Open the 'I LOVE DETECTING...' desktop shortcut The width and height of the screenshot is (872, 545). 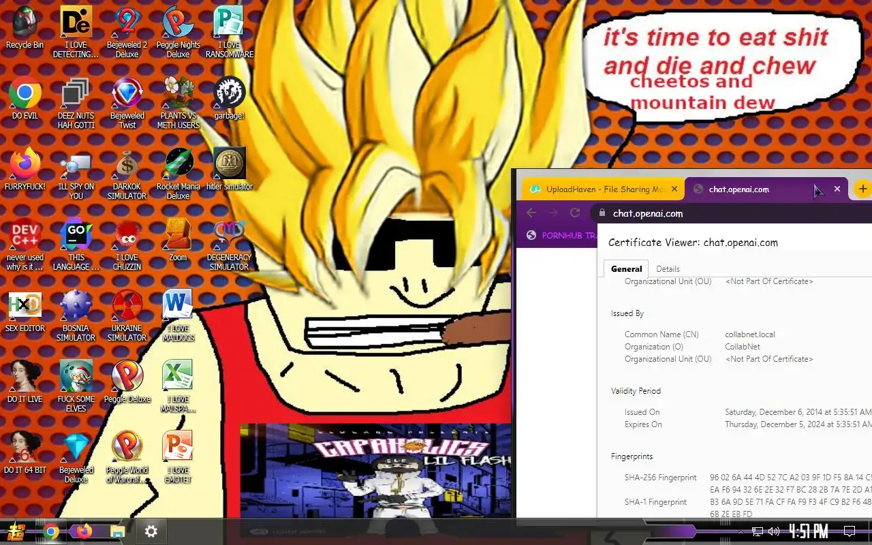click(x=76, y=31)
